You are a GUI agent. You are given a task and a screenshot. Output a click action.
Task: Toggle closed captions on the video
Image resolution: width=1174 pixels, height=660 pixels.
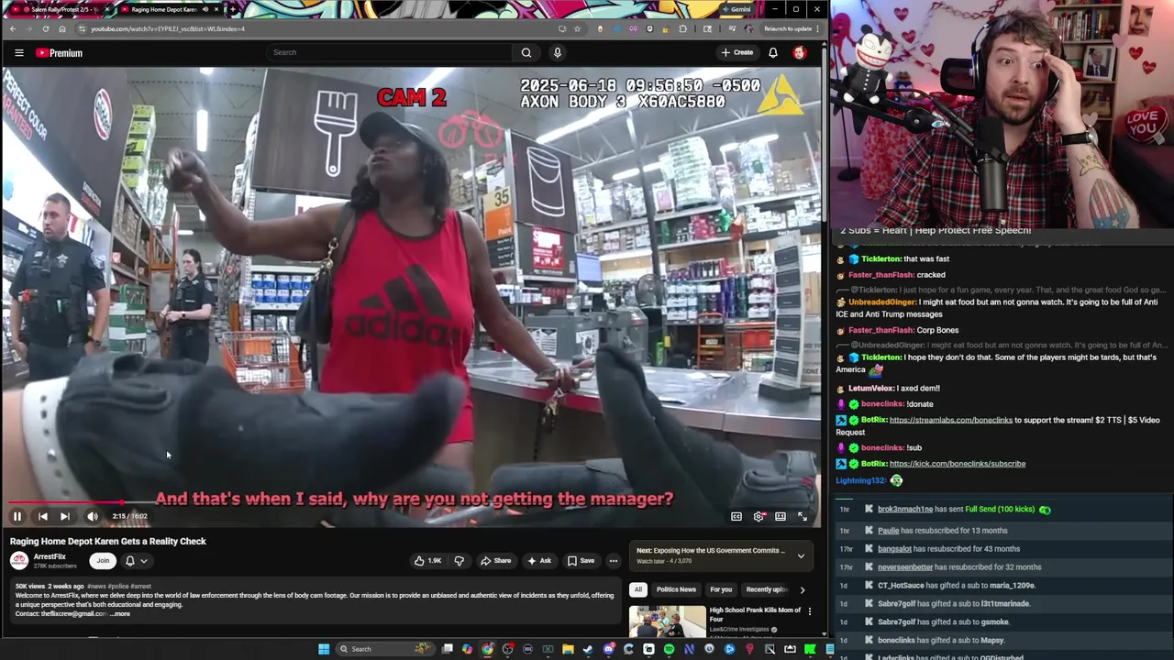point(737,516)
